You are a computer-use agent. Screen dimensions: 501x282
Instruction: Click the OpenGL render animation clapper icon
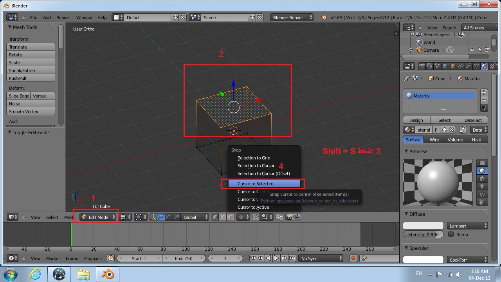[297, 217]
